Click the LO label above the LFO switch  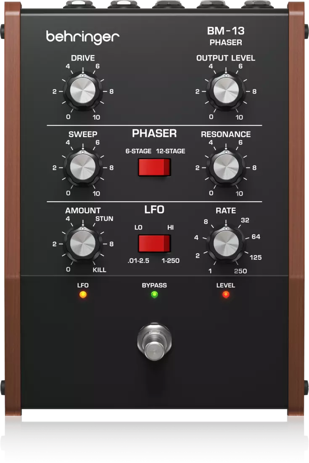click(x=138, y=227)
